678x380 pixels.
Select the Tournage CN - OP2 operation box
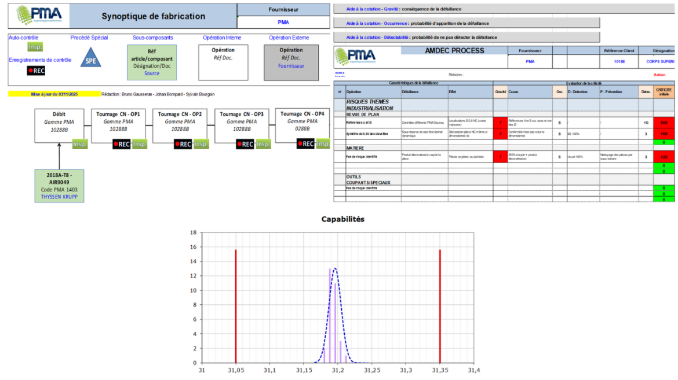181,121
